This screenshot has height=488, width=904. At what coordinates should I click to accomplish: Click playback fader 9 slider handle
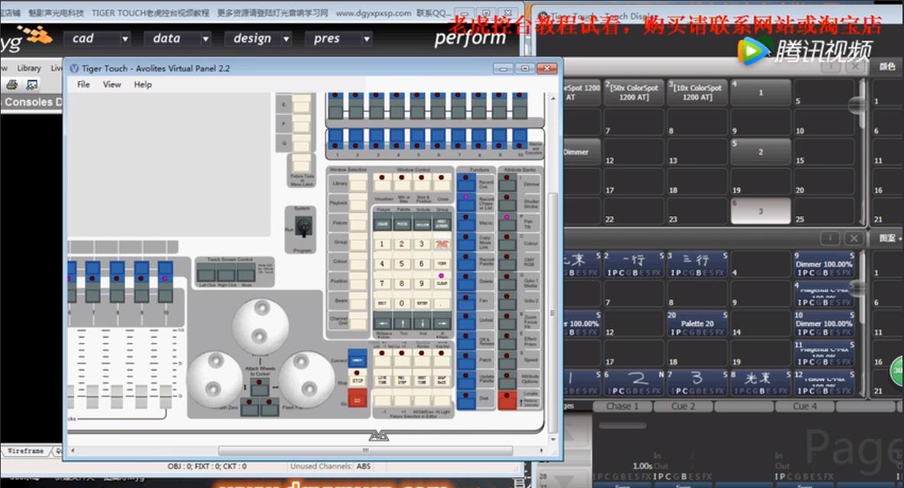tap(141, 396)
